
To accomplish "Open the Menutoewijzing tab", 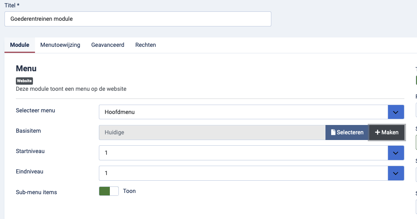I will pyautogui.click(x=60, y=45).
